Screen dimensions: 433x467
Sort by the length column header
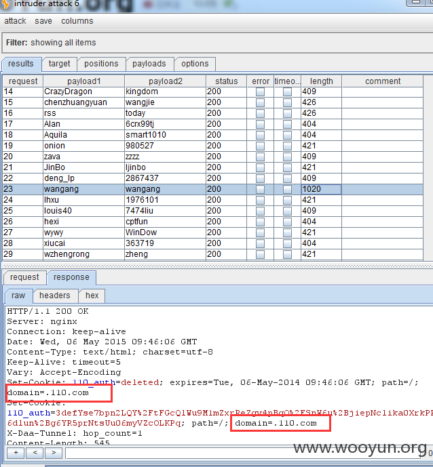point(321,81)
